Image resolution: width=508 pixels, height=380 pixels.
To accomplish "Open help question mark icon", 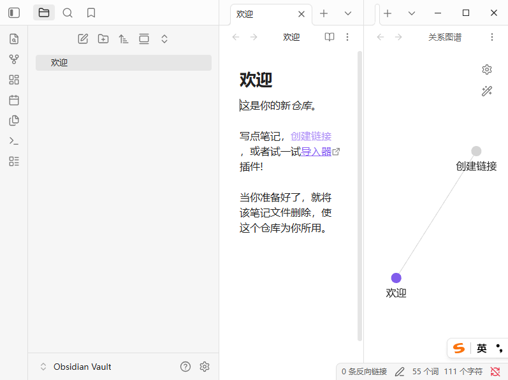I will tap(185, 367).
